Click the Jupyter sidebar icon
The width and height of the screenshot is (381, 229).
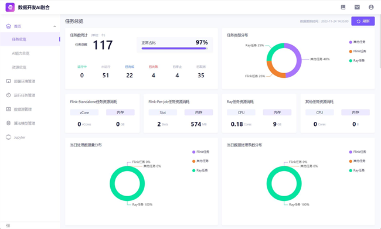tap(9, 137)
